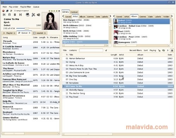Viewport: 176px width, 138px height.
Task: Click the red clear-queue icon
Action: 4,11
